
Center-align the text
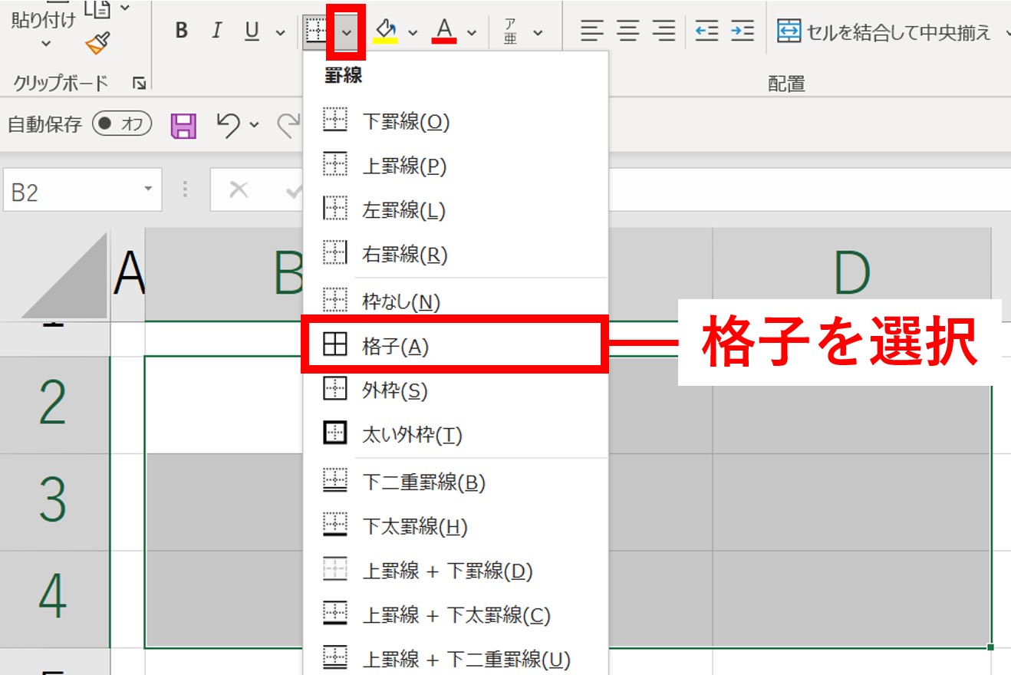628,31
